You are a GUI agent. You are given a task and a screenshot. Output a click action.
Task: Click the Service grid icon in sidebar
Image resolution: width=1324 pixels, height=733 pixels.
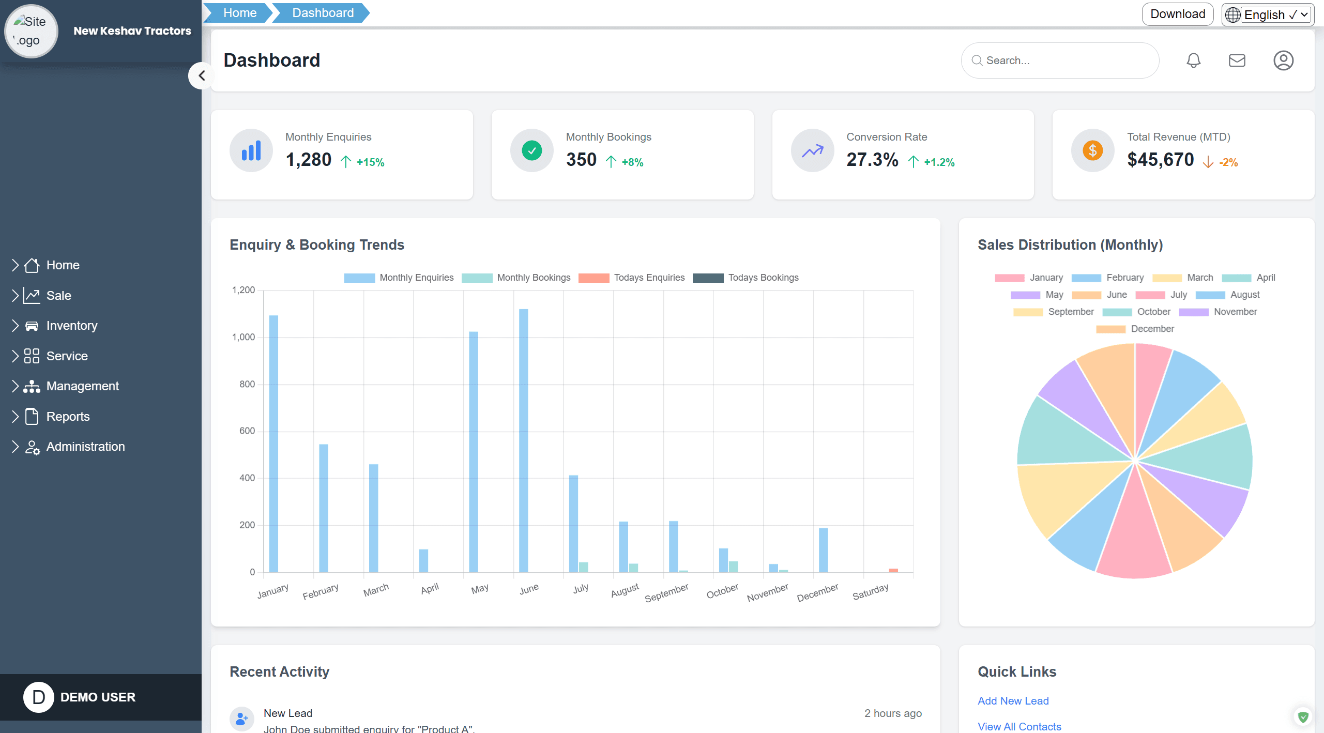coord(32,356)
